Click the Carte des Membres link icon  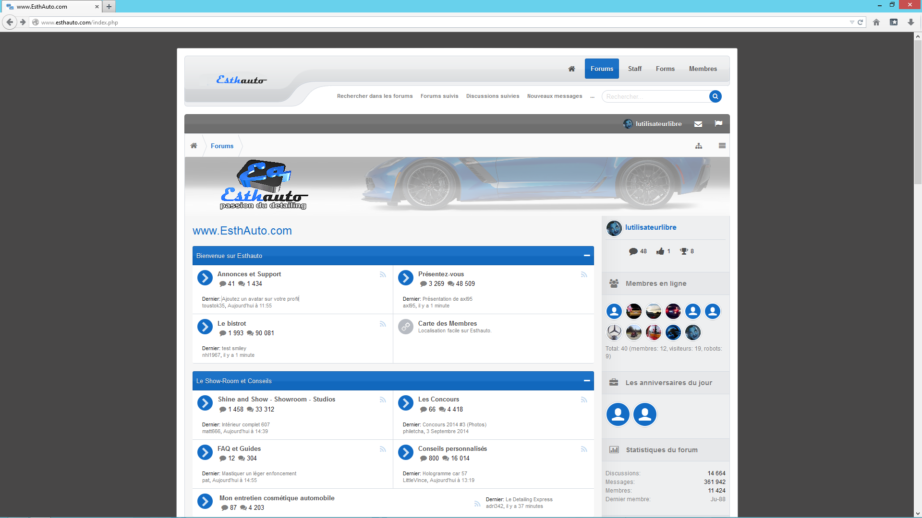(x=406, y=327)
